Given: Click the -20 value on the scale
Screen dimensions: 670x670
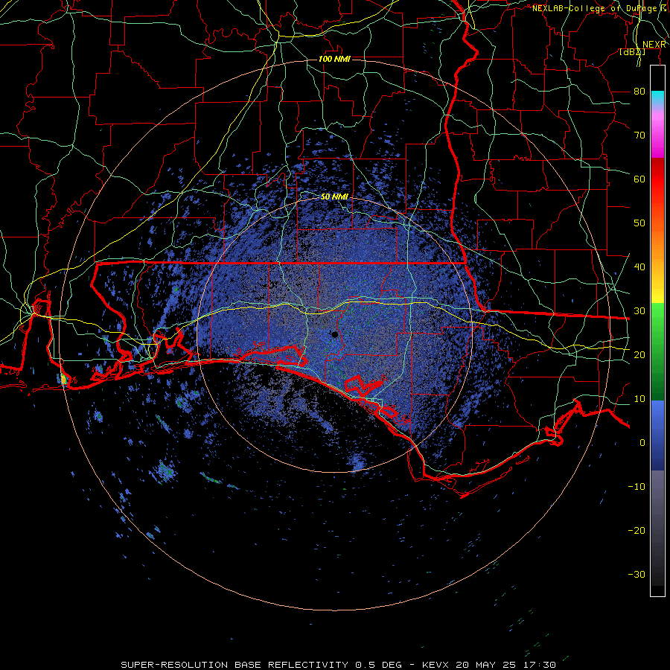Looking at the screenshot, I should pos(636,531).
